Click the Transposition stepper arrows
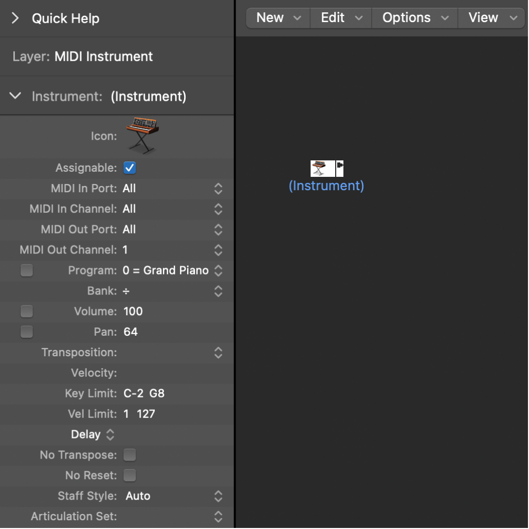Viewport: 529px width, 529px height. coord(218,353)
